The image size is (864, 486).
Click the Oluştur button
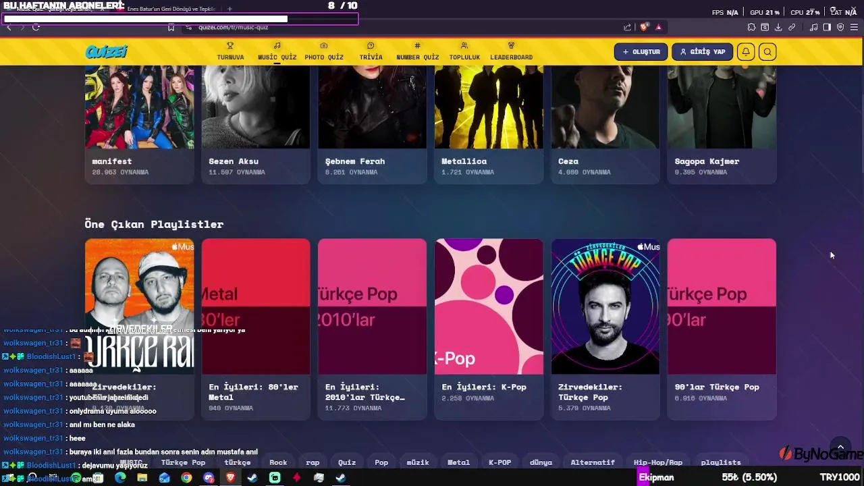[x=641, y=52]
